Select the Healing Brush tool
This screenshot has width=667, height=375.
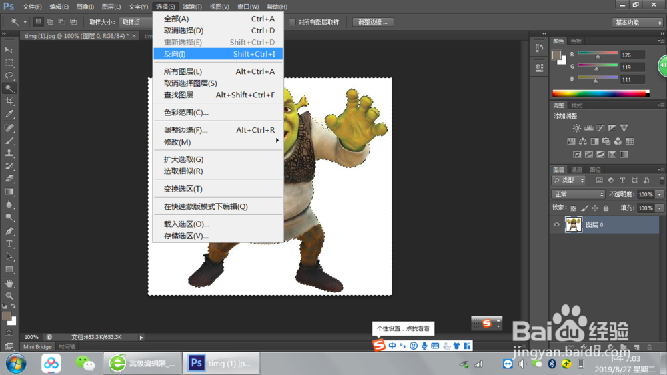coord(9,127)
